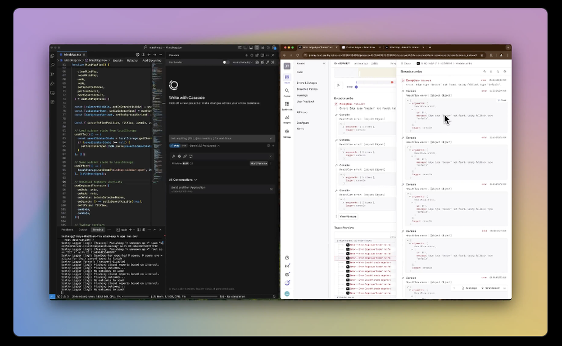Open Build and Run Application conversation
562x346 pixels.
(222, 189)
